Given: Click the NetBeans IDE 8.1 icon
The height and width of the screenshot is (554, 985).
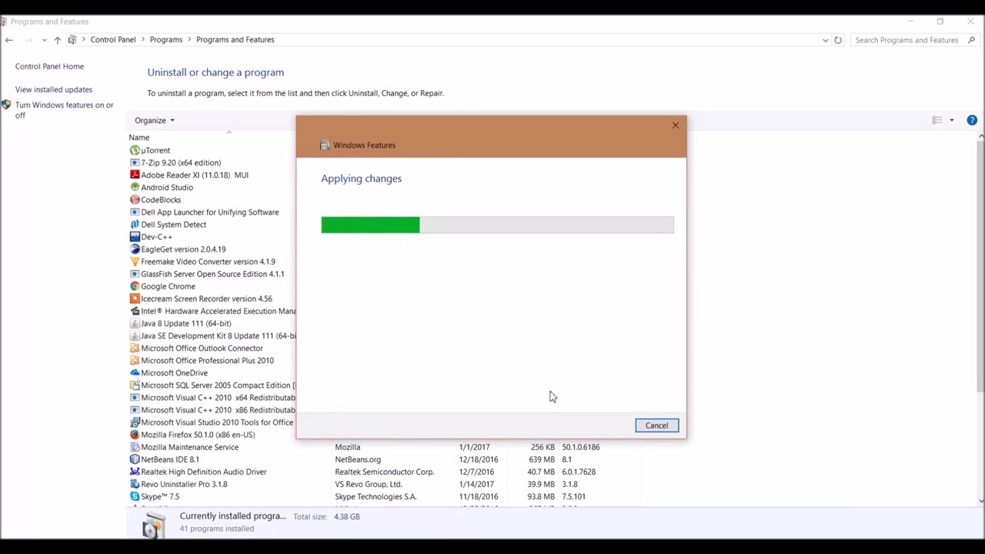Looking at the screenshot, I should [x=135, y=459].
